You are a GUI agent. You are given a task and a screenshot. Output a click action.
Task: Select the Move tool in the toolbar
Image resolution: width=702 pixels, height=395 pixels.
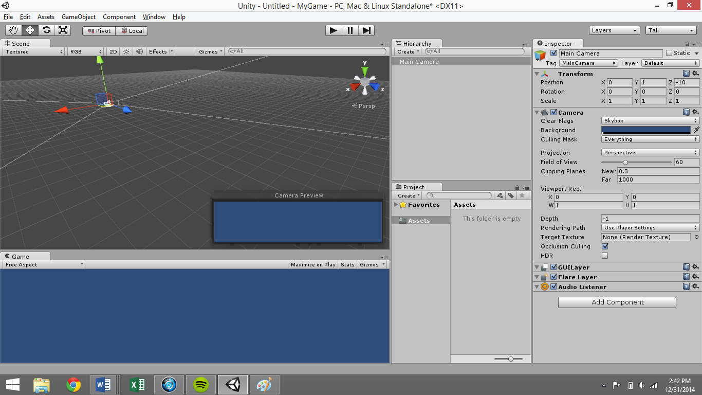point(30,30)
